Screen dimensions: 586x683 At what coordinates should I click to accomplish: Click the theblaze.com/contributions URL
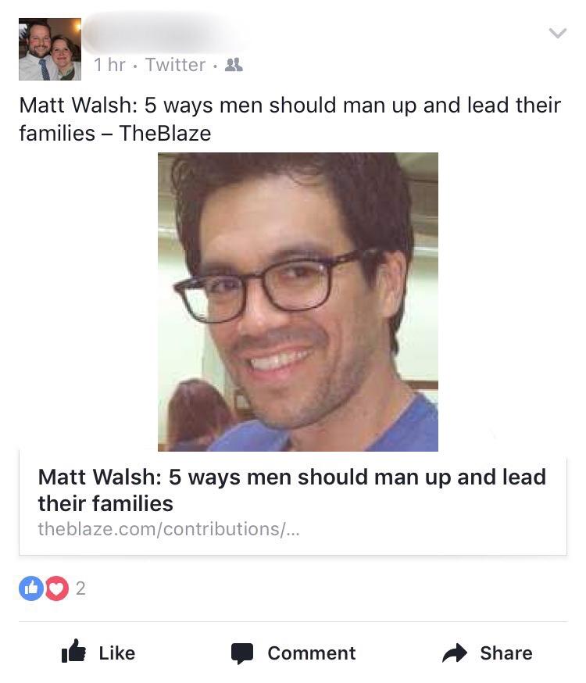[x=169, y=529]
